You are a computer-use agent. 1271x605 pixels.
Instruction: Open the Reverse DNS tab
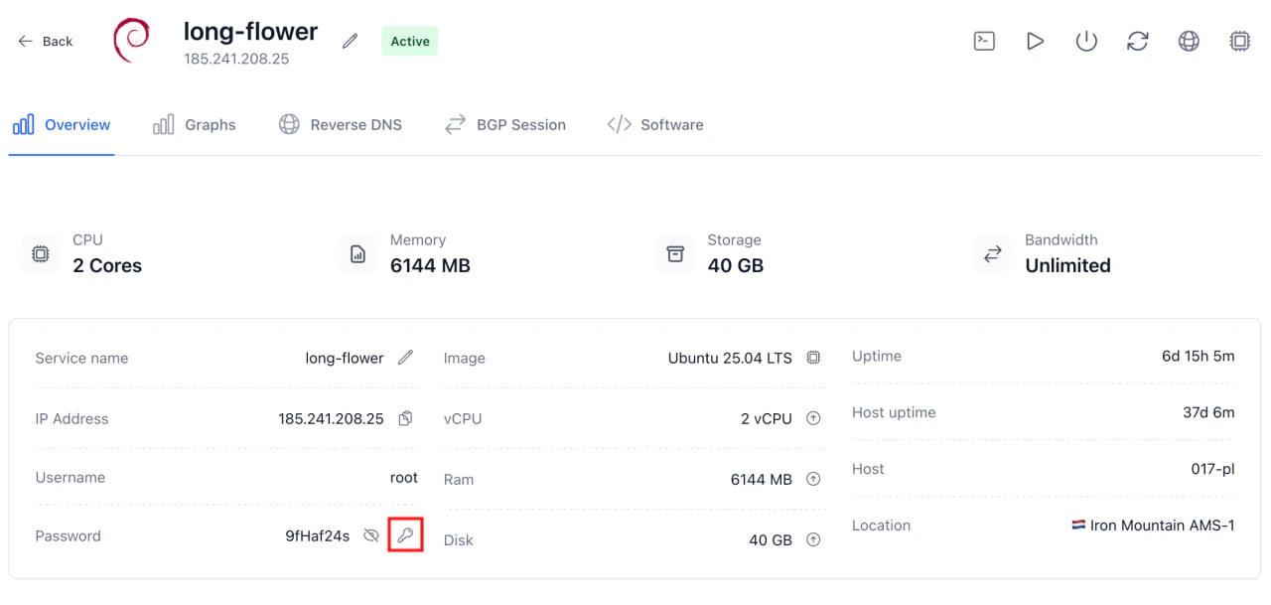(340, 125)
